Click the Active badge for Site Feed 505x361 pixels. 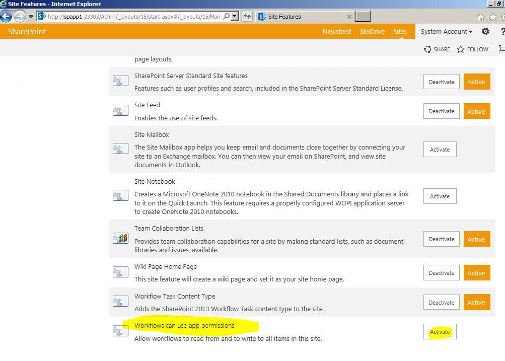point(477,111)
